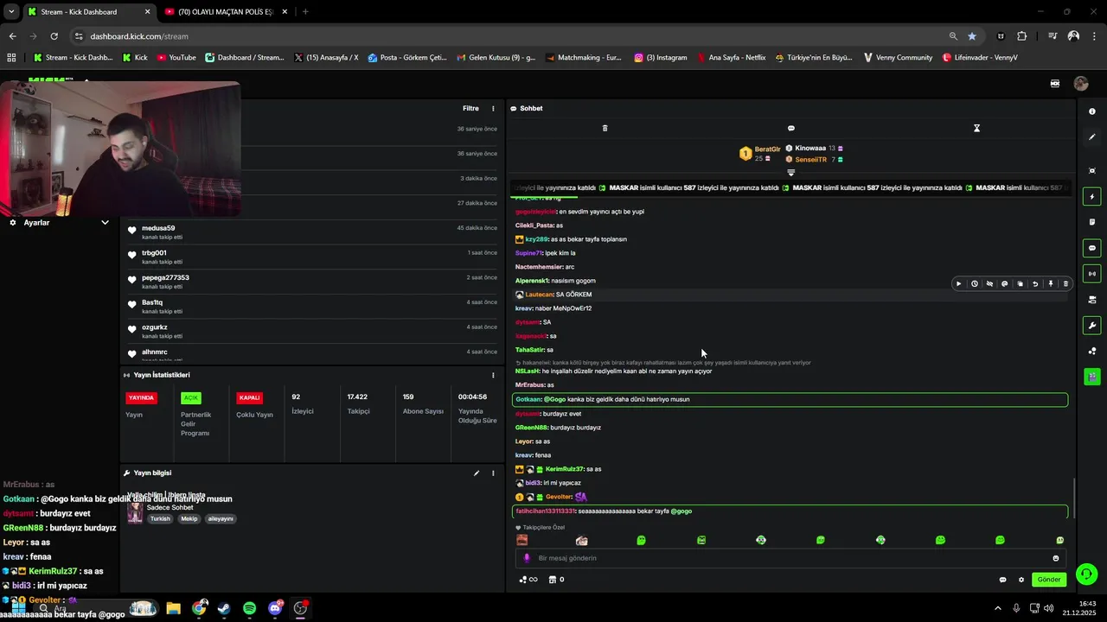Open the (3) Instagram bookmark

point(661,58)
